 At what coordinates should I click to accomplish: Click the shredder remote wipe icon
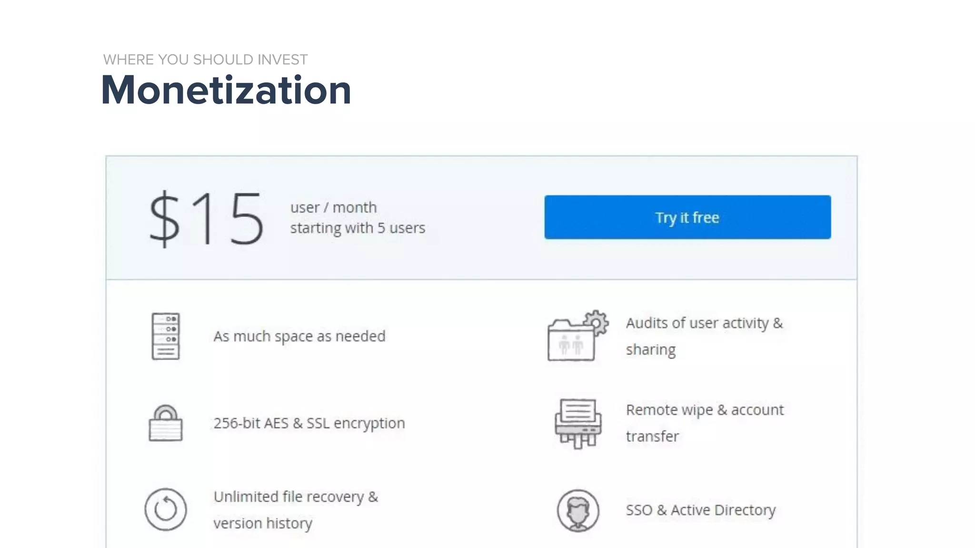578,423
